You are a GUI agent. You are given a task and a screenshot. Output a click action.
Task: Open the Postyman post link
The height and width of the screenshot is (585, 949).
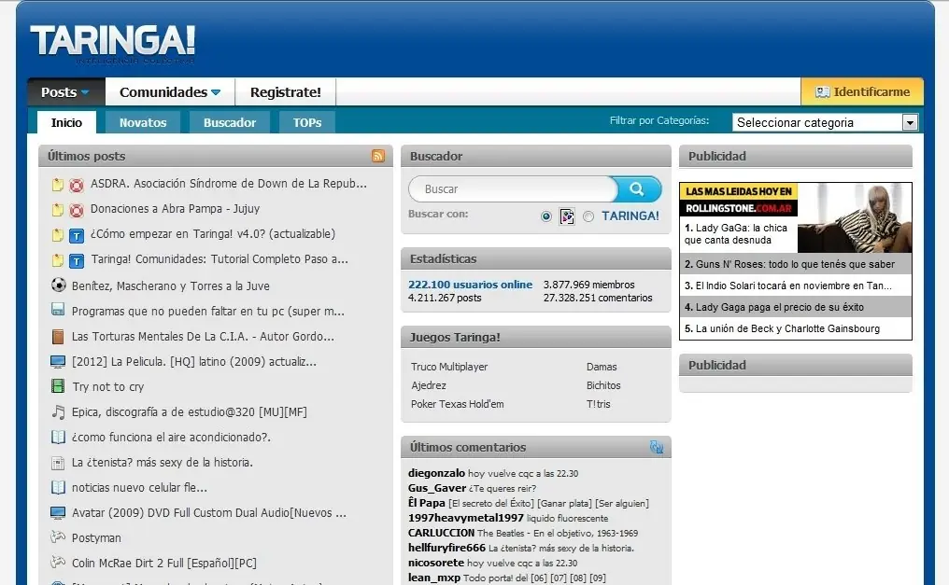pos(96,537)
